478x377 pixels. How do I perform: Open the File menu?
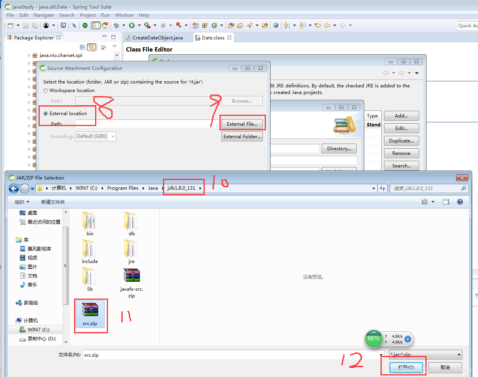click(x=10, y=15)
